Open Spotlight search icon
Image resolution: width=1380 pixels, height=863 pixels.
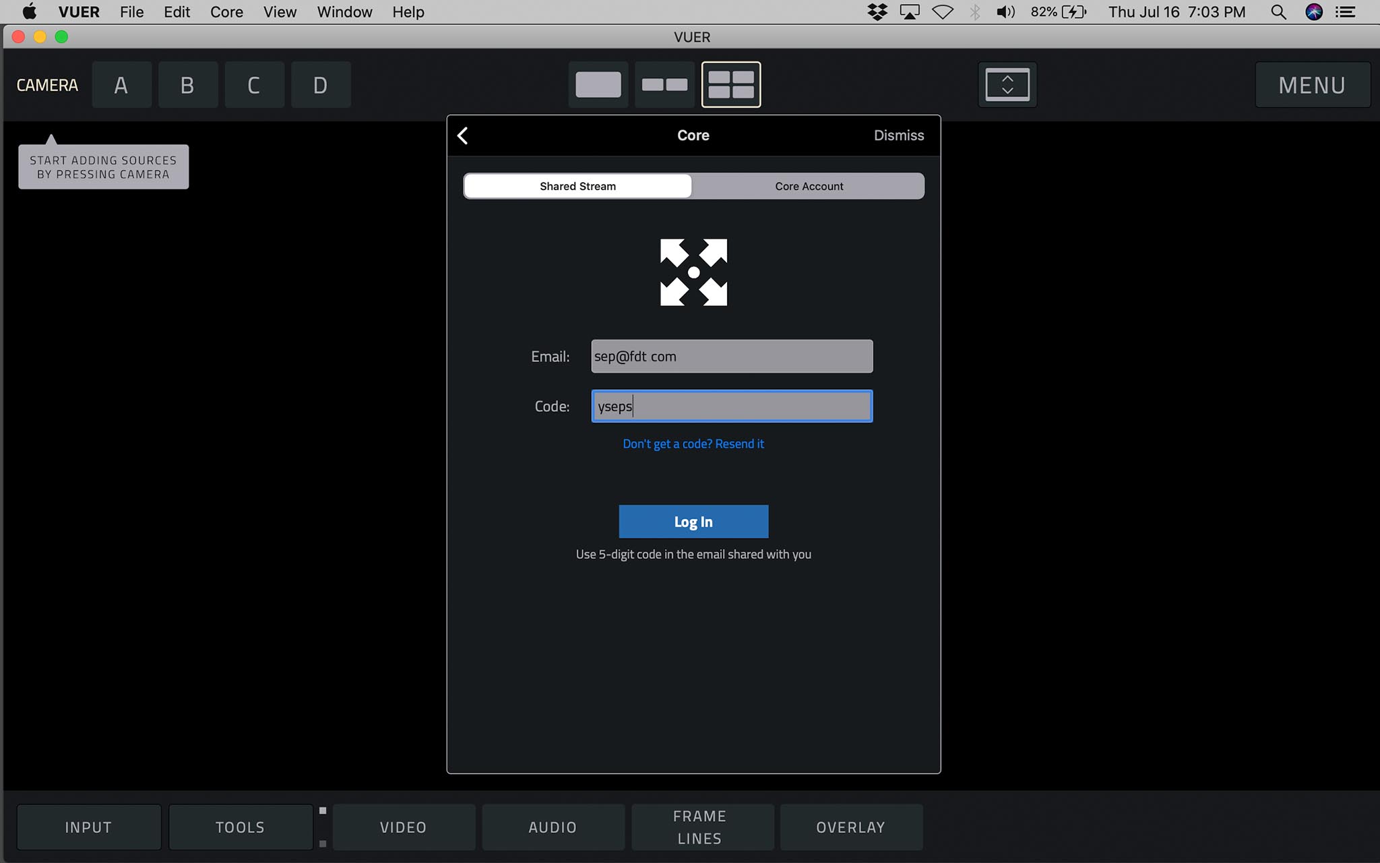(1278, 12)
